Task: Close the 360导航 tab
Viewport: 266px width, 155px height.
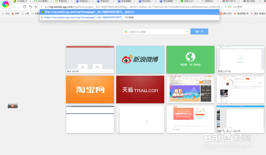Action: pos(30,1)
